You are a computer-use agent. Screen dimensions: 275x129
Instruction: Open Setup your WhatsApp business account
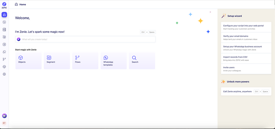pos(246,48)
